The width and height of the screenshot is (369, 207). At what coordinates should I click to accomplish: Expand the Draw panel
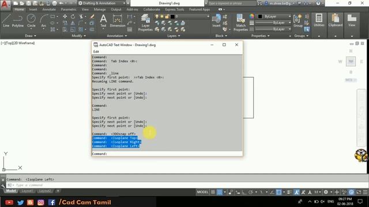tap(31, 36)
